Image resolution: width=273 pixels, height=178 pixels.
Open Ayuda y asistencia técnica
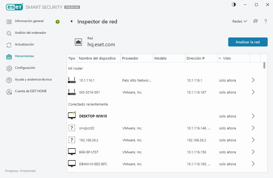[x=33, y=79]
